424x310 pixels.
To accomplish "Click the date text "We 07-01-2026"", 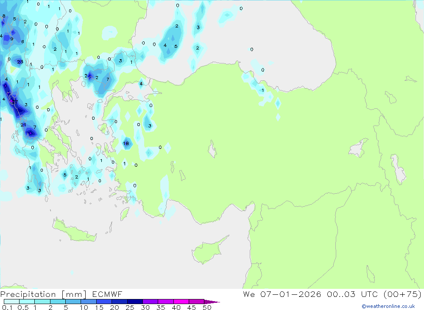I will (x=282, y=294).
